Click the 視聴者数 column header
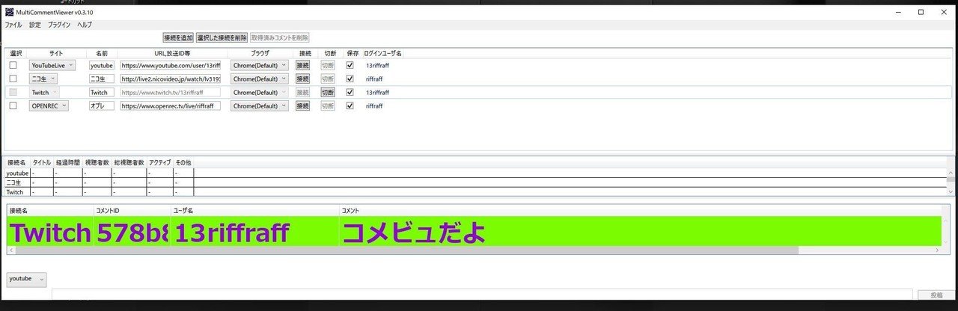This screenshot has height=311, width=958. click(97, 162)
